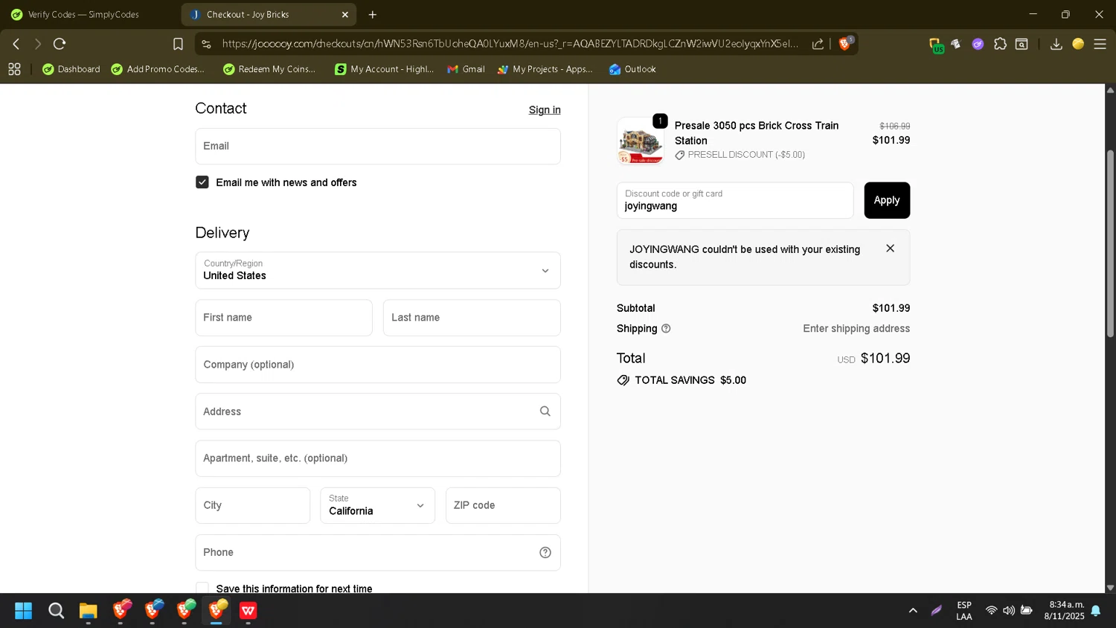
Task: Focus the Email input field
Action: coord(378,146)
